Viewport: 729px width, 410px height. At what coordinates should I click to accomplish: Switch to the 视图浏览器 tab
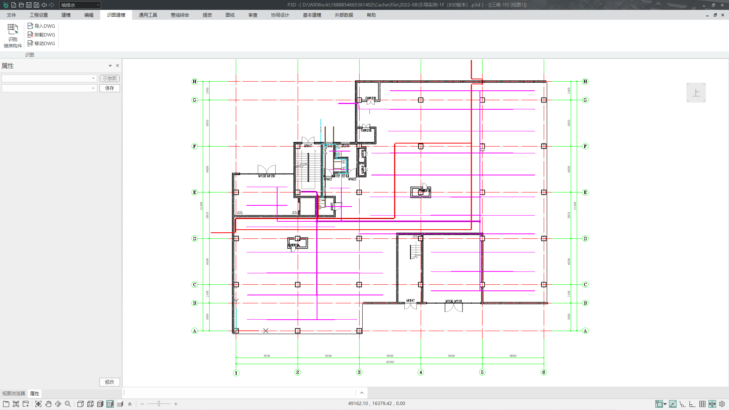coord(14,394)
